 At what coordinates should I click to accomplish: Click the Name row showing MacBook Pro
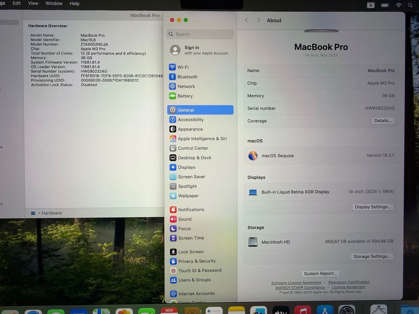tap(320, 70)
